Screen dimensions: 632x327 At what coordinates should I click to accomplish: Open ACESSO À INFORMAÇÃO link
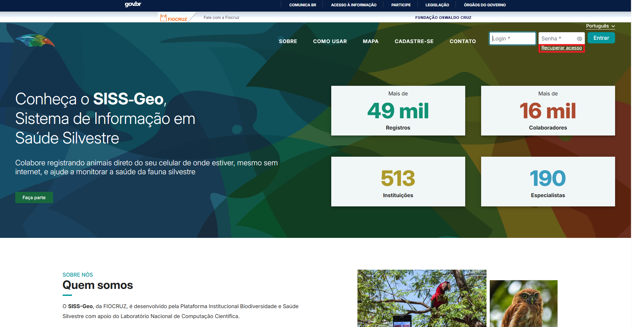point(353,5)
